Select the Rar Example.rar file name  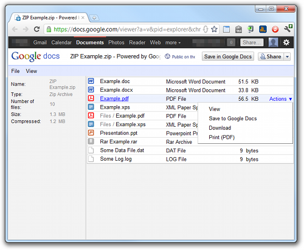point(119,141)
